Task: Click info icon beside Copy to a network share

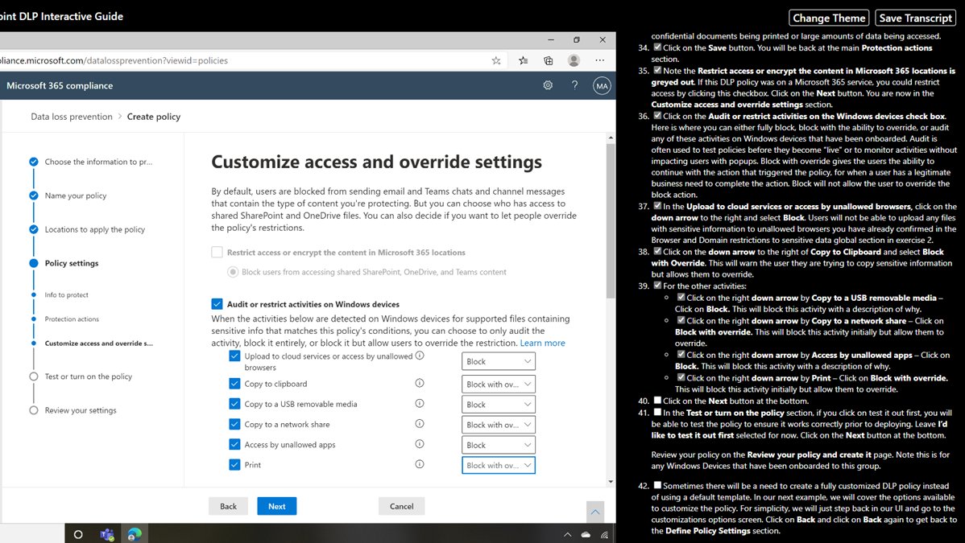Action: [420, 424]
